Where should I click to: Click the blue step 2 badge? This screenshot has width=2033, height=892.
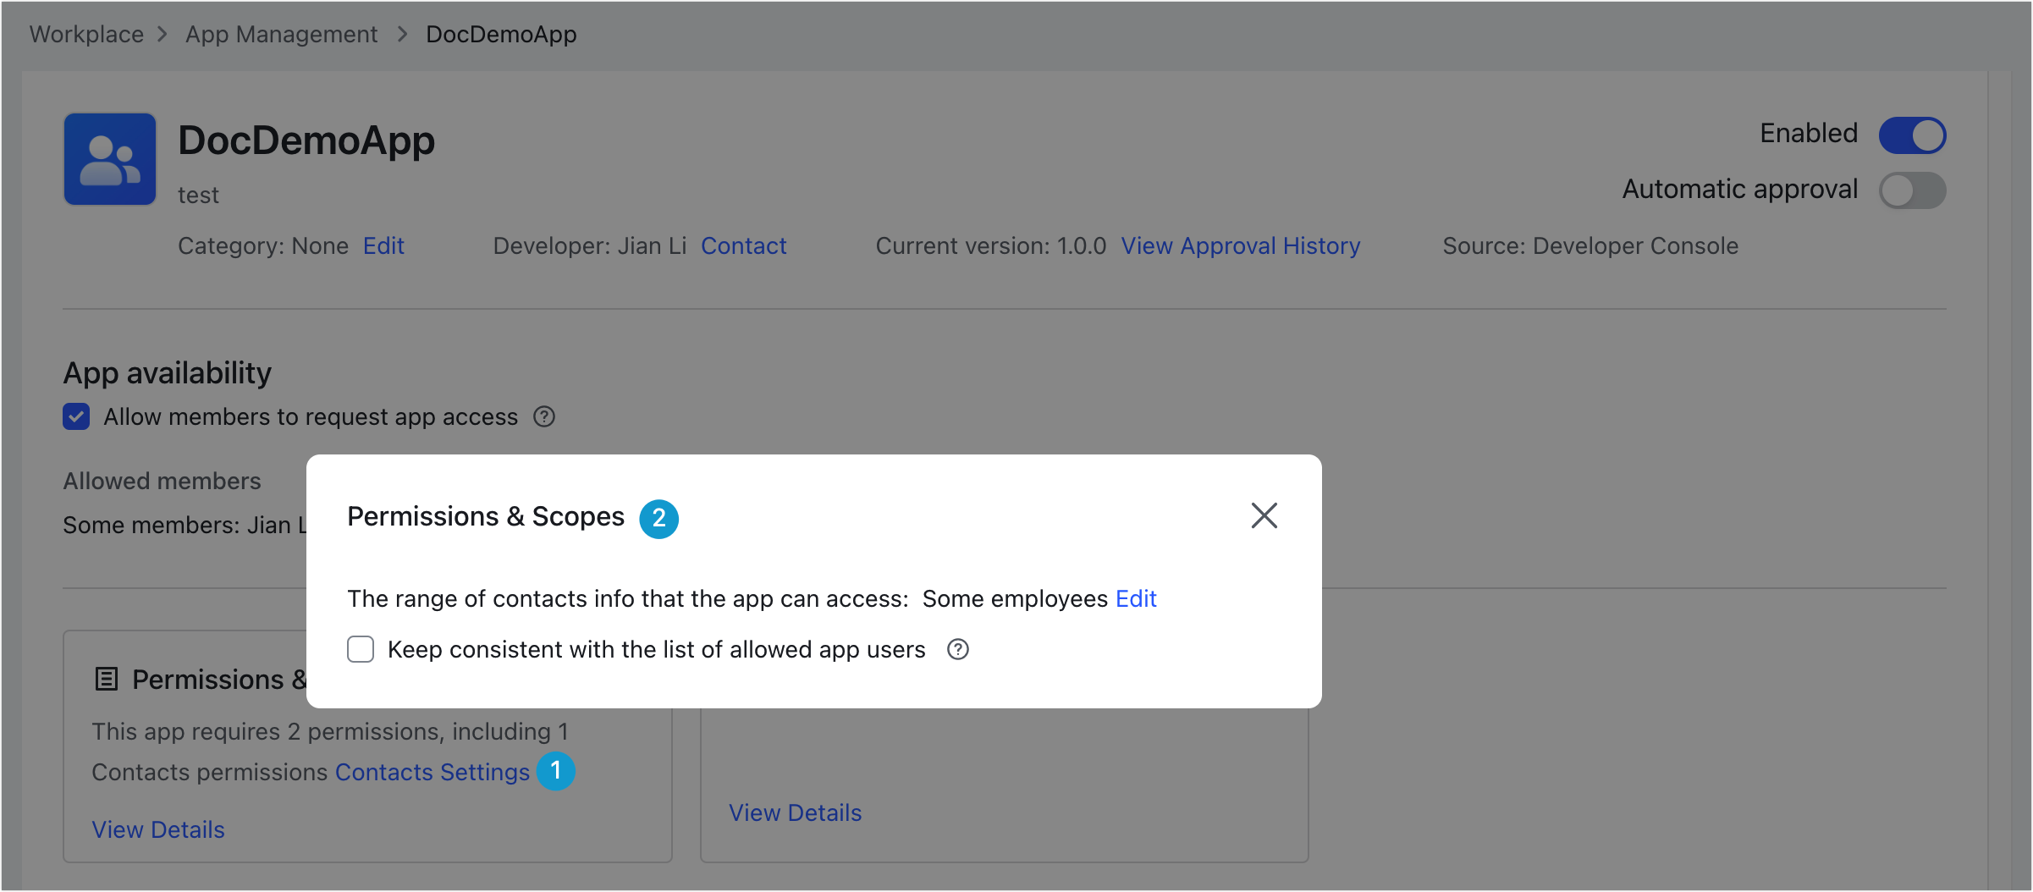click(x=658, y=518)
